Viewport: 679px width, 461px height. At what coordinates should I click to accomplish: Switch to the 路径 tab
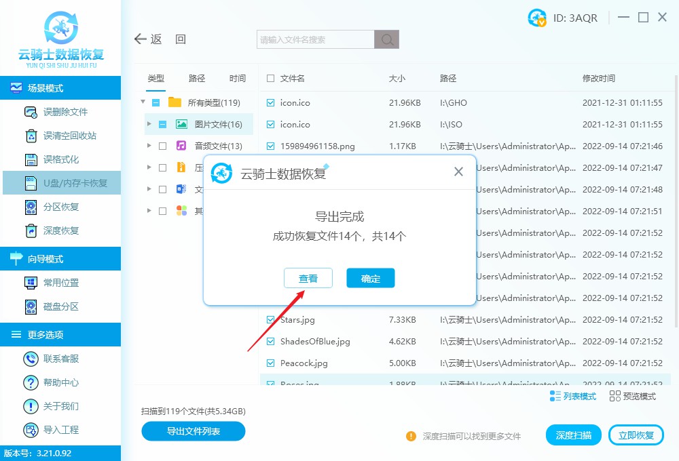coord(196,78)
